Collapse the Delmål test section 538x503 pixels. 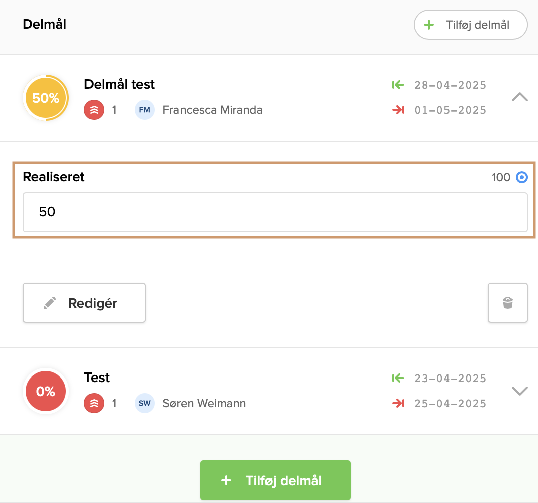(x=519, y=97)
